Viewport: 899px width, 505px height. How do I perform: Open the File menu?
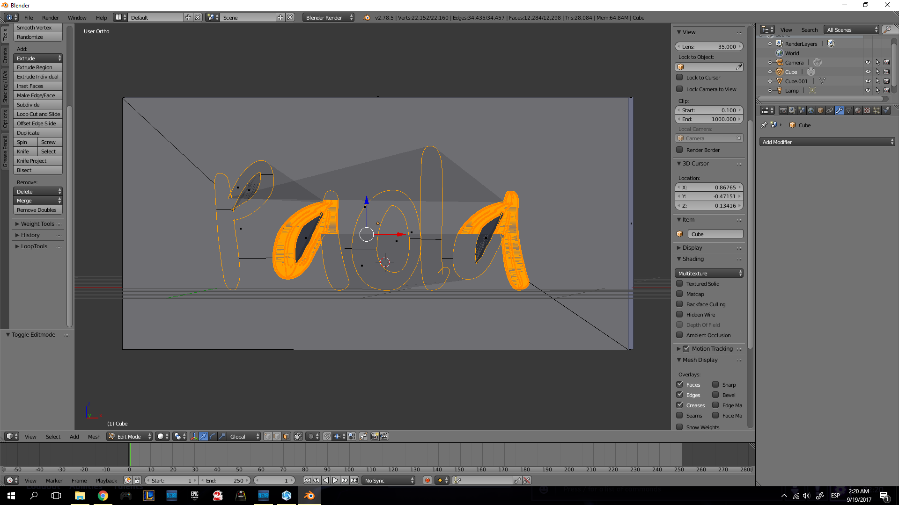tap(29, 18)
